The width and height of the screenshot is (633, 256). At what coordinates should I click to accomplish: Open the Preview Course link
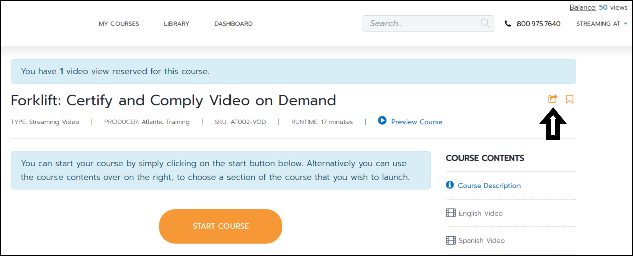click(x=417, y=122)
